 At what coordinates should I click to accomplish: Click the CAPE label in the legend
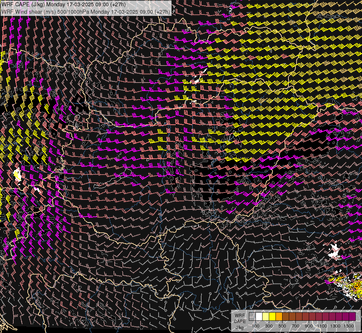coord(240,322)
